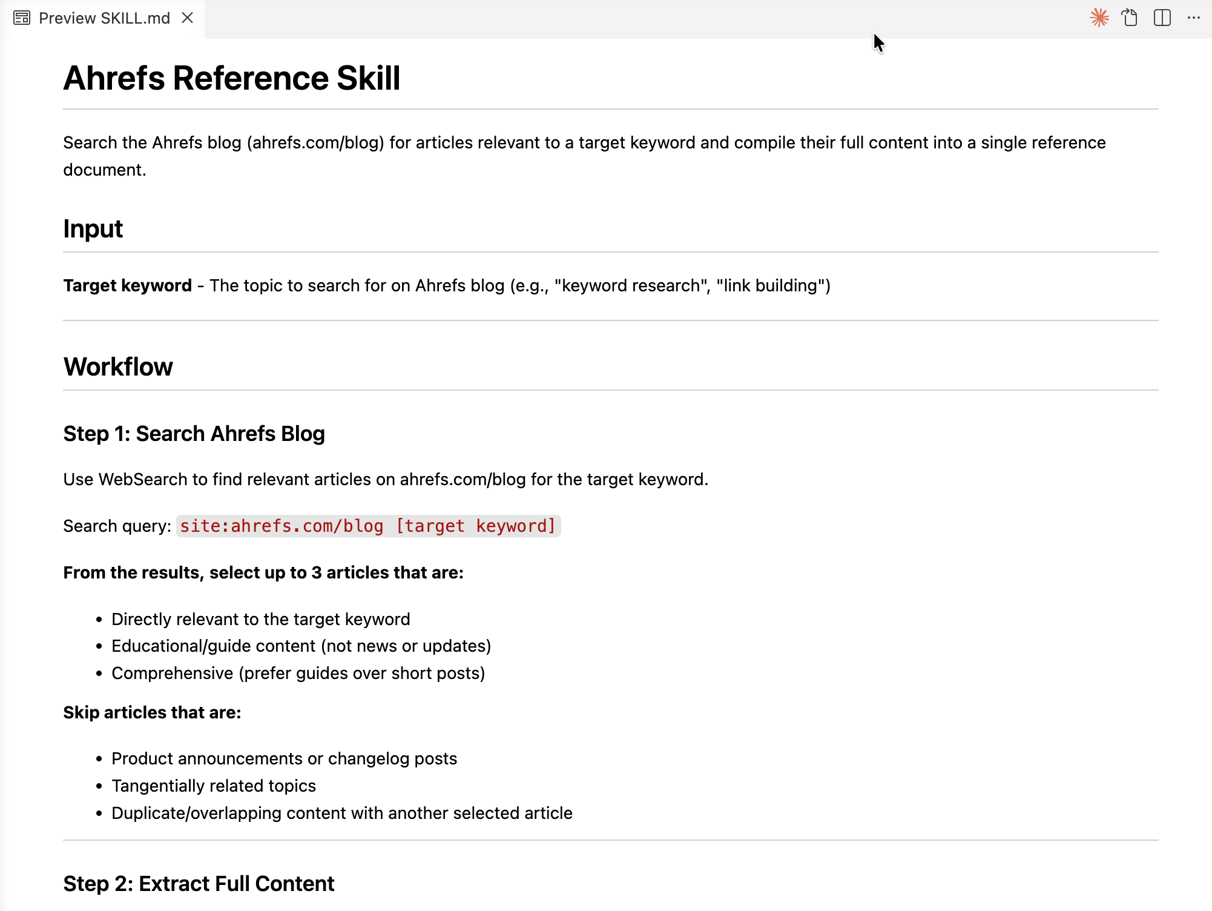Click the split editor icon
The height and width of the screenshot is (911, 1212).
point(1161,18)
